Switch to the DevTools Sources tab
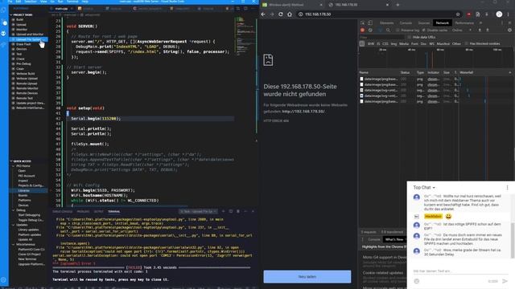 424,23
